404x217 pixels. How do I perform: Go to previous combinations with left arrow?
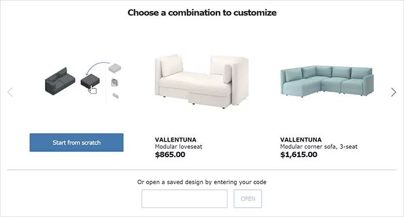[10, 92]
